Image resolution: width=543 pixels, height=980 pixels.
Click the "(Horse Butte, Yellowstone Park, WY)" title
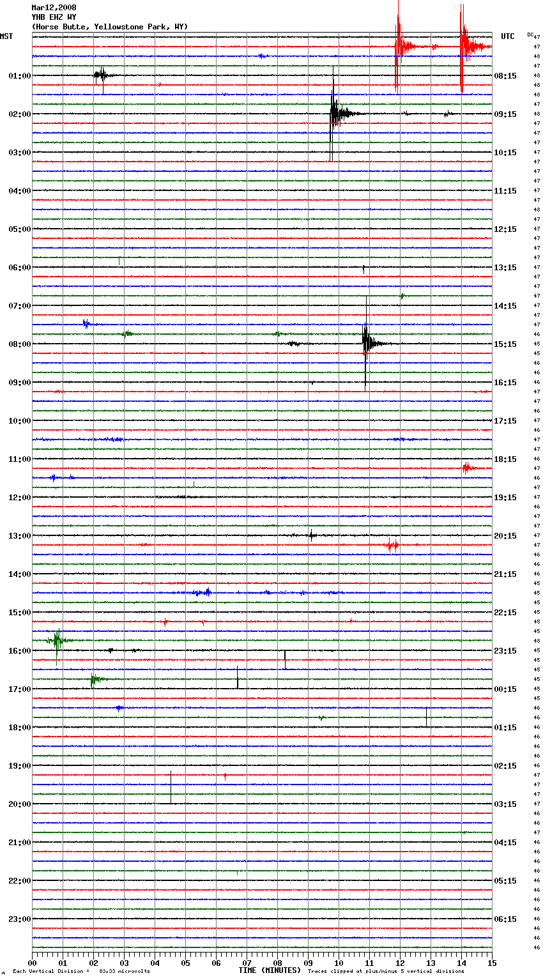110,27
